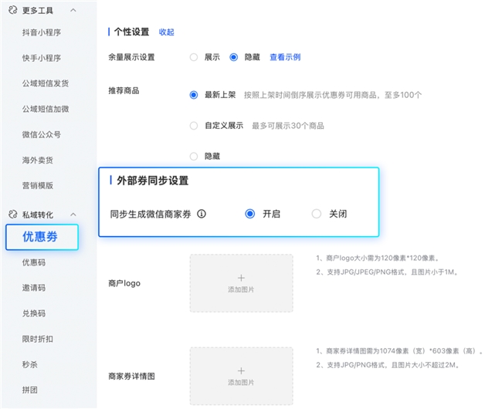The image size is (502, 409).
Task: Choose 自定义展示 for 推荐商品
Action: pyautogui.click(x=194, y=125)
